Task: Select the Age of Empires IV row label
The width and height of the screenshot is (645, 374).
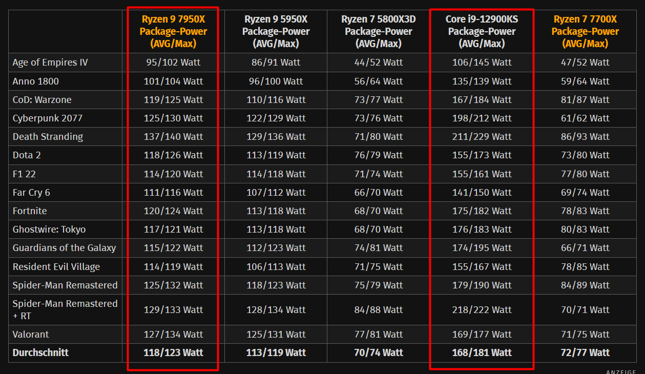Action: pyautogui.click(x=50, y=63)
